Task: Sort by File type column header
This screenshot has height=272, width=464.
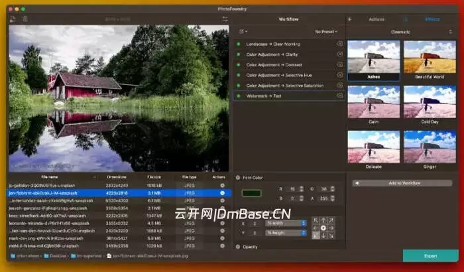Action: coord(190,177)
